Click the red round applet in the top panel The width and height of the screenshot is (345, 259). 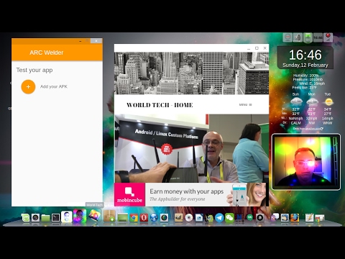click(x=287, y=37)
